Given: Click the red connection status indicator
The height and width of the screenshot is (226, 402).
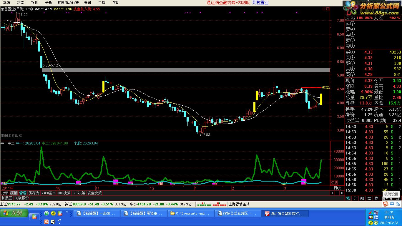Looking at the screenshot, I should click(219, 204).
